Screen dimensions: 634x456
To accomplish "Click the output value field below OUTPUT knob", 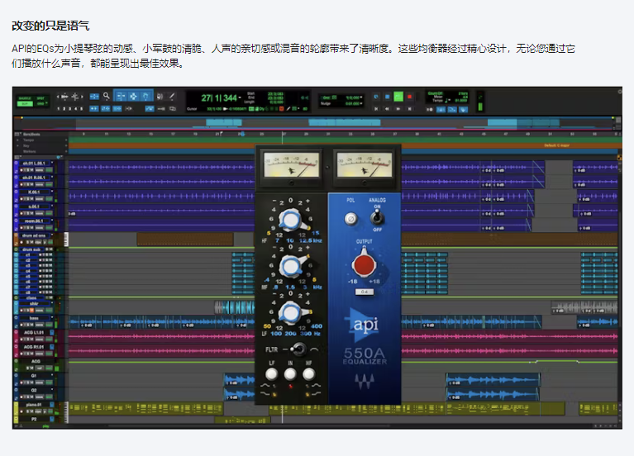I will tap(364, 292).
